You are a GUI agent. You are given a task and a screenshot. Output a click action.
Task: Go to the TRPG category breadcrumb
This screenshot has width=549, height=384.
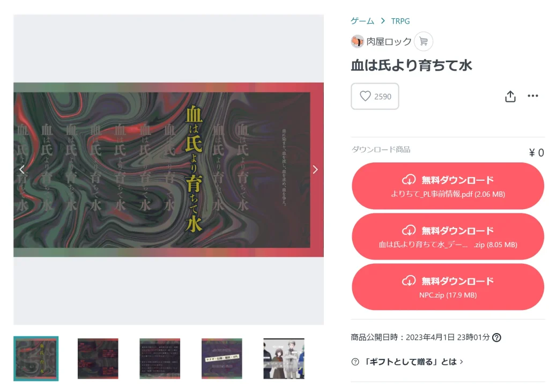(400, 21)
